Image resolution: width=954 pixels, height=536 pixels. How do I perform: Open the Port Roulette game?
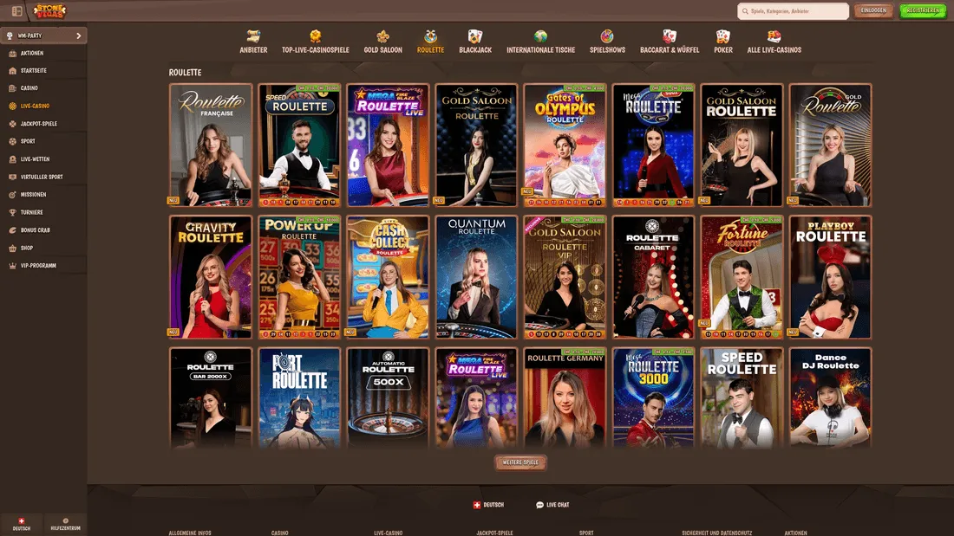(299, 398)
